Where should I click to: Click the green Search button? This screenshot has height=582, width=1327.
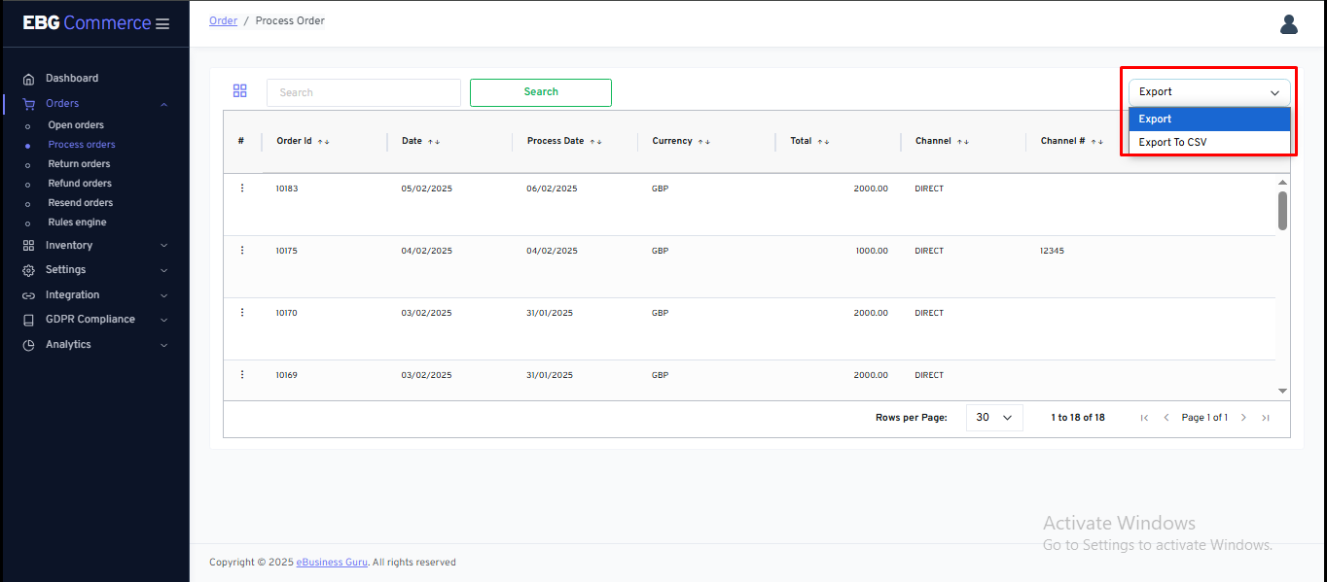point(540,92)
